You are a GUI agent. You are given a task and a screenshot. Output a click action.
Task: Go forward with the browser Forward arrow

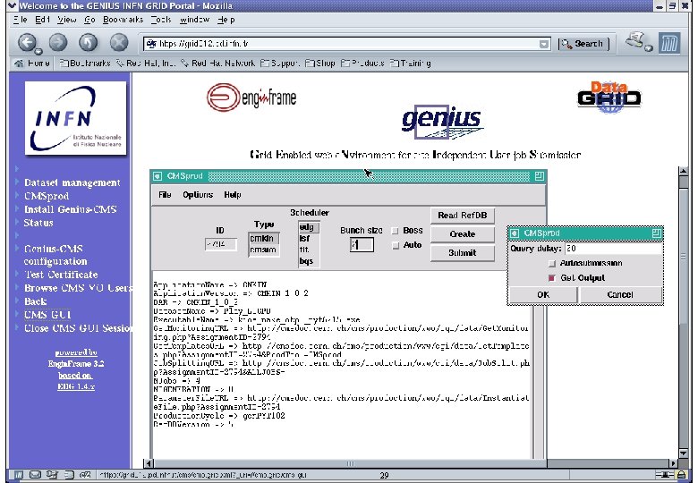[x=58, y=43]
